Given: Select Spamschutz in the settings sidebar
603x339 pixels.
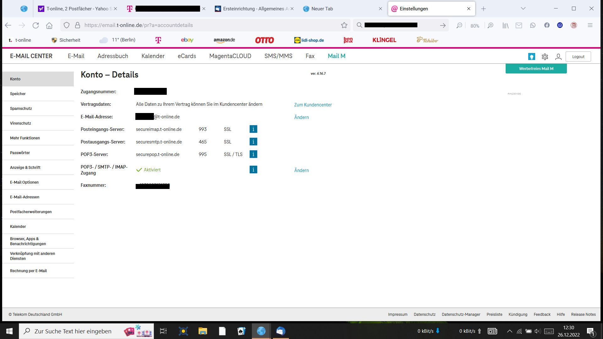Looking at the screenshot, I should click(x=21, y=108).
